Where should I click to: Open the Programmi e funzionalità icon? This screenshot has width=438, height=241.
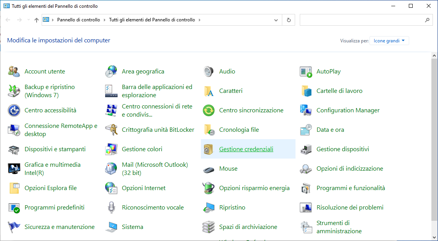pos(306,188)
